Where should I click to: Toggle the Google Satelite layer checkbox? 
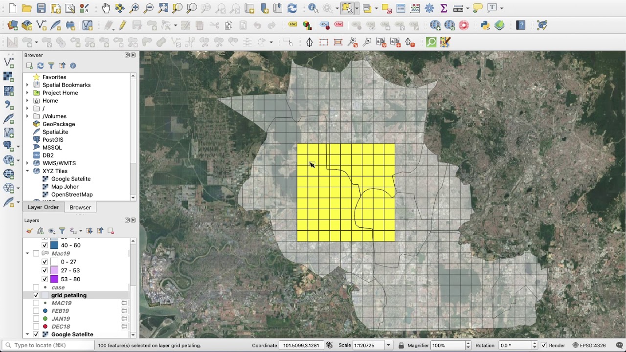[x=36, y=334]
